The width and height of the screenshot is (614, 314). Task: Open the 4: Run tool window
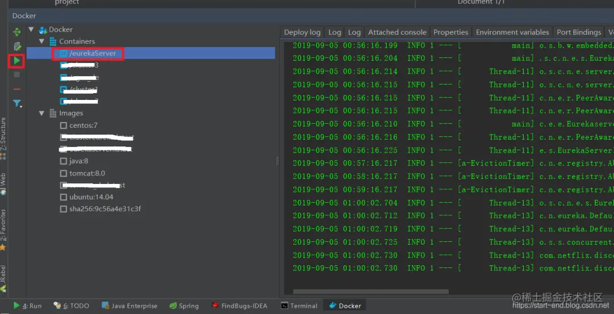tap(27, 306)
